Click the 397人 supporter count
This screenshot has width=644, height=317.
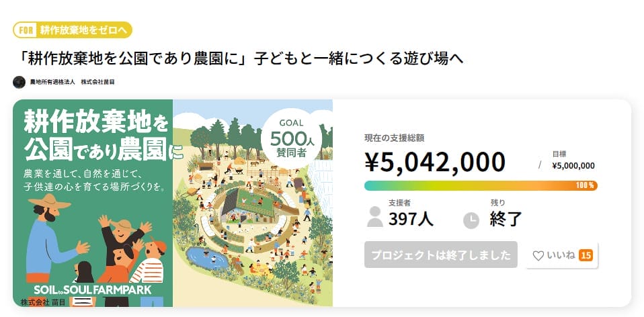(410, 218)
